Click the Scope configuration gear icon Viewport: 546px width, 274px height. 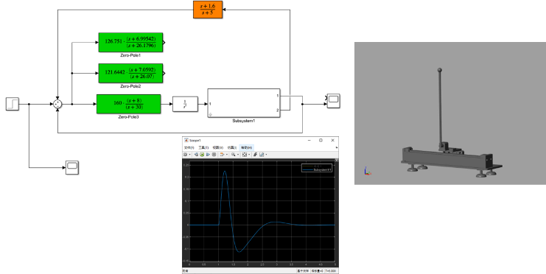tap(185, 154)
